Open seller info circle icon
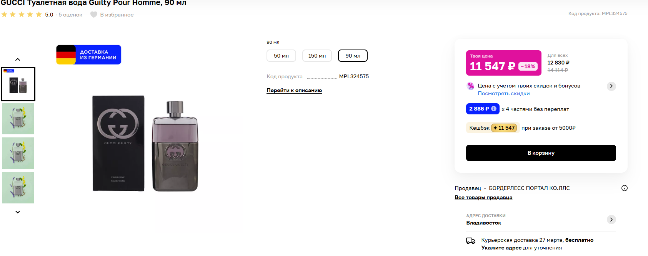 point(625,188)
